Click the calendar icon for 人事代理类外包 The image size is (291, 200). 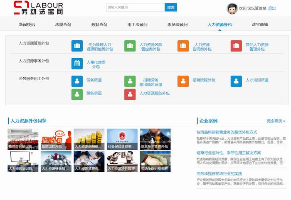(77, 64)
